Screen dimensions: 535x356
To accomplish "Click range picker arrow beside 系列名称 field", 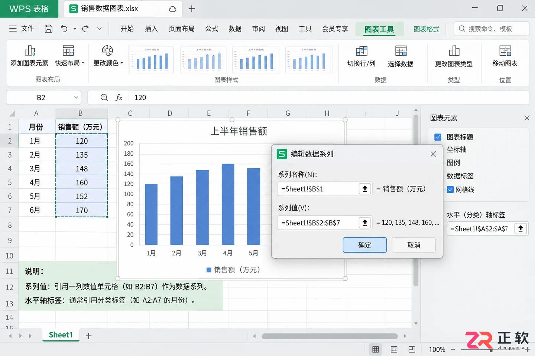I will (x=365, y=189).
